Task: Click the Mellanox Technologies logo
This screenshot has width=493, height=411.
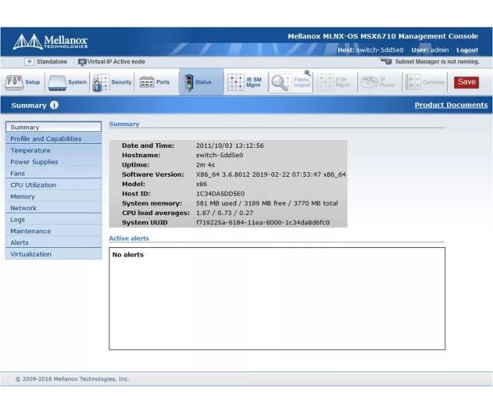Action: 50,42
